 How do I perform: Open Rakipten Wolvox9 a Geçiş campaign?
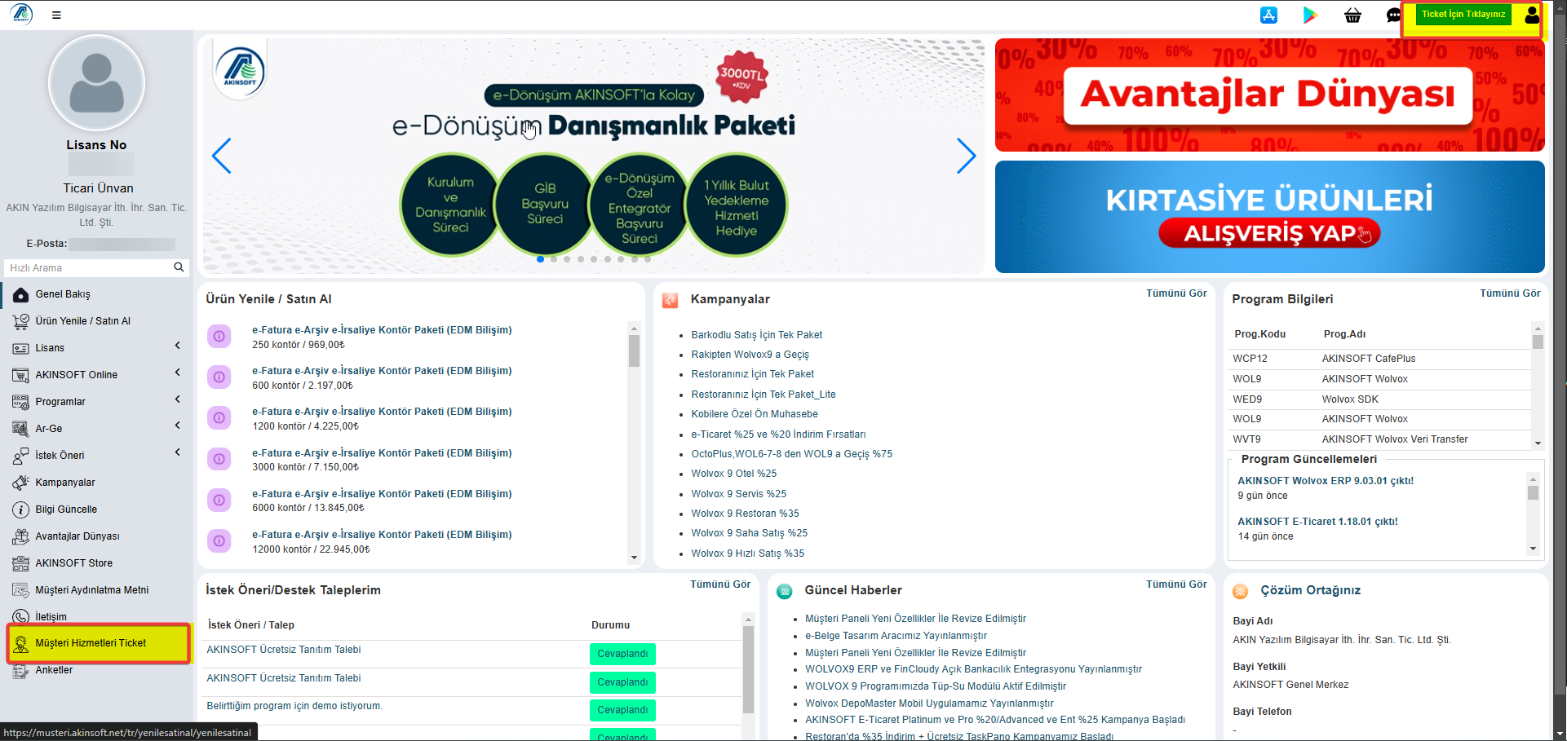click(750, 355)
